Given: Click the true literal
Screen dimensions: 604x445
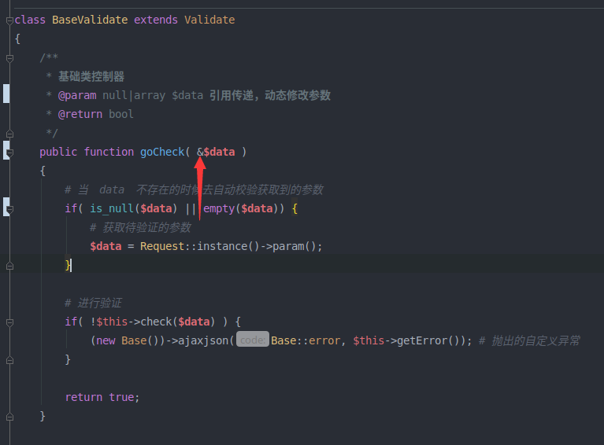Looking at the screenshot, I should 121,397.
